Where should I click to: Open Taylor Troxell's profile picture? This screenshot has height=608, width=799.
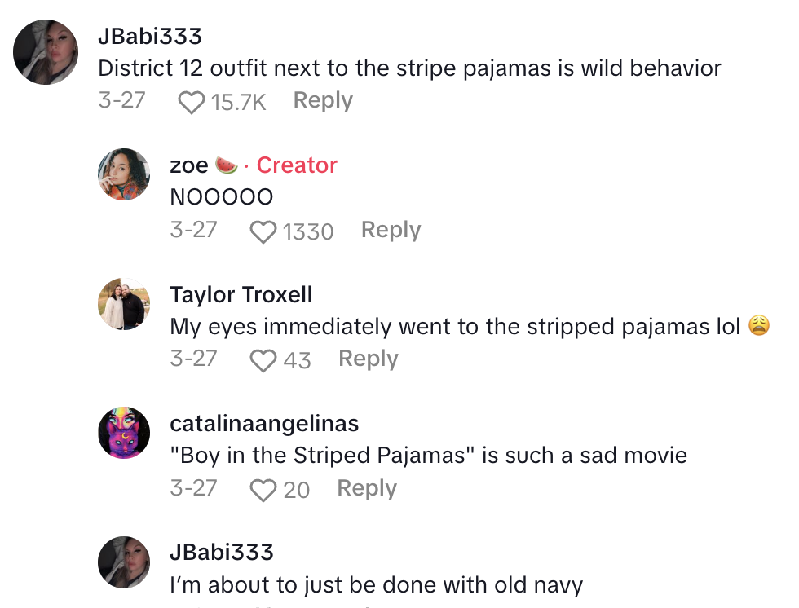[x=124, y=304]
